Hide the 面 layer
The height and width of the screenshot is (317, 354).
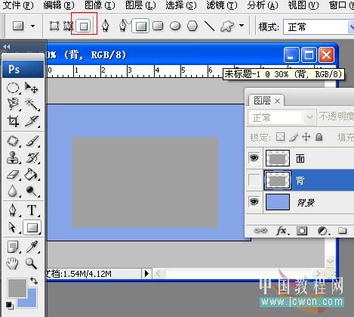pyautogui.click(x=254, y=158)
